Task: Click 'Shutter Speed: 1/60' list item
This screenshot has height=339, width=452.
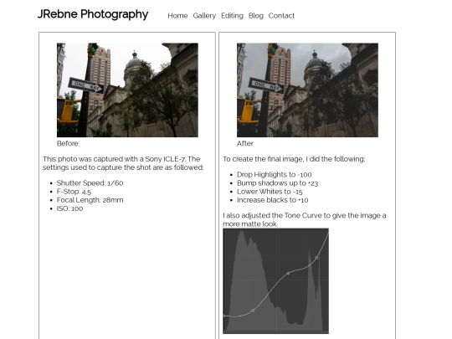Action: [x=90, y=183]
